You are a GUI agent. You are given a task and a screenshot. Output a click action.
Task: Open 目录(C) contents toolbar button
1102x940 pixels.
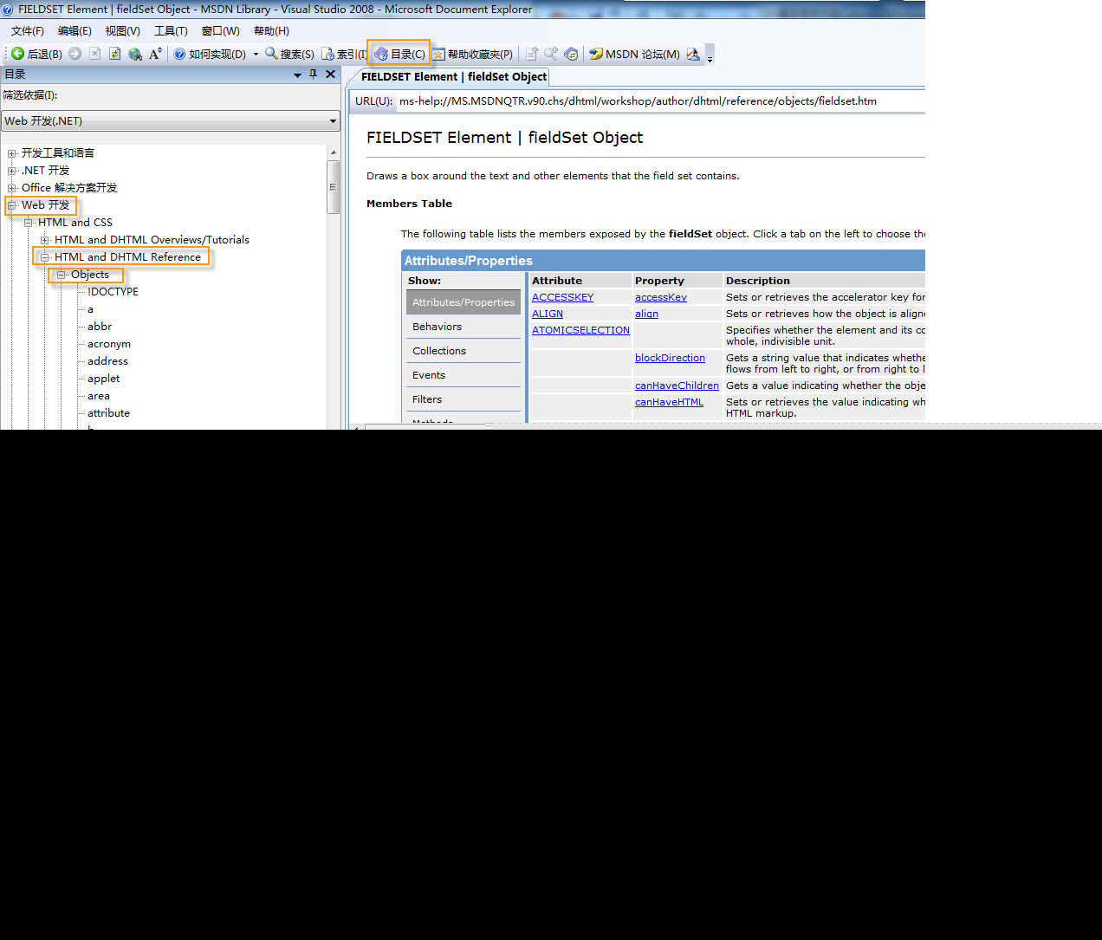(399, 54)
